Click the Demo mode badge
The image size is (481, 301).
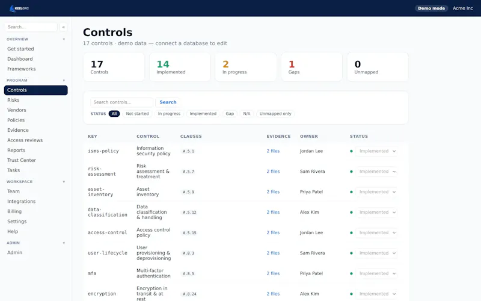(431, 8)
